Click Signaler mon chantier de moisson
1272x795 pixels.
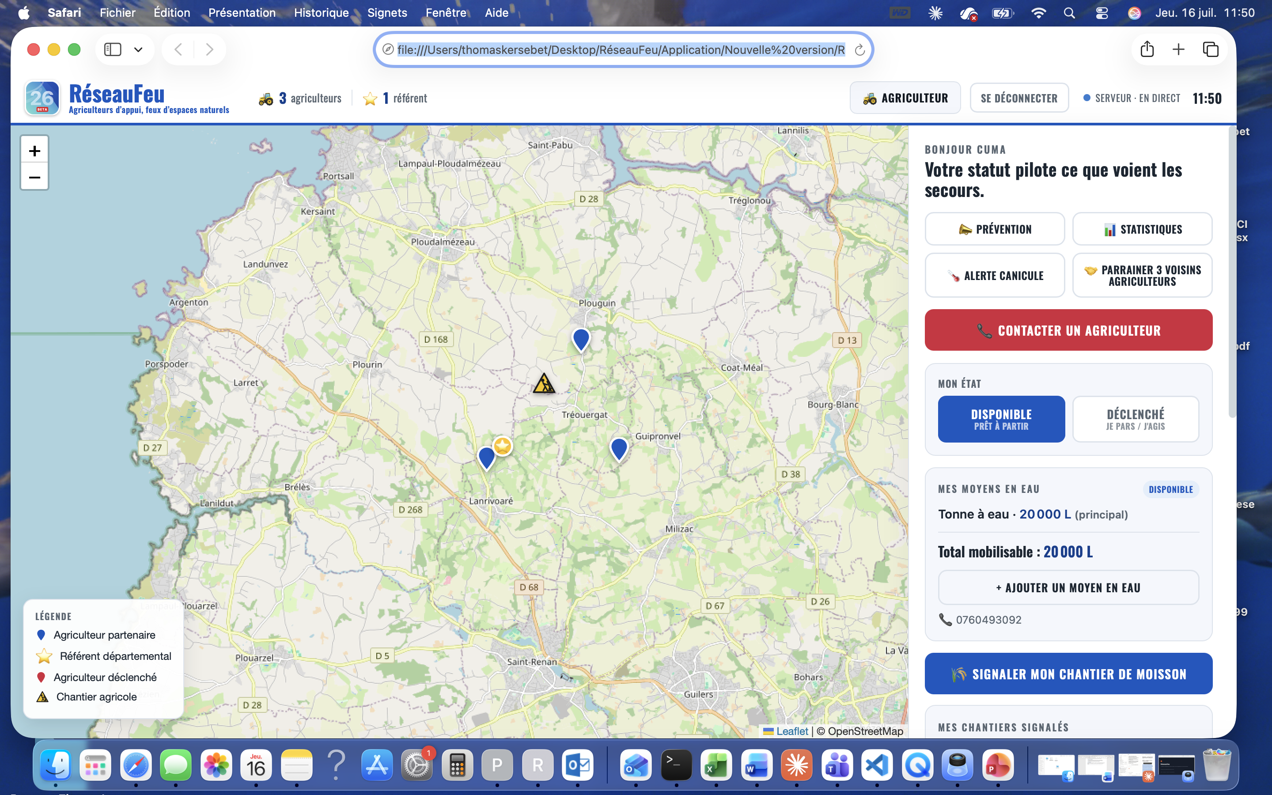1068,674
